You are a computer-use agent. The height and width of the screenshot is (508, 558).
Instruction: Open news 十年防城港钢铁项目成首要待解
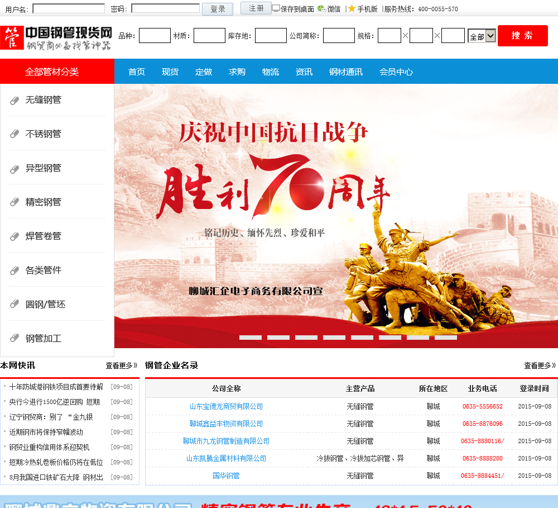coord(56,387)
